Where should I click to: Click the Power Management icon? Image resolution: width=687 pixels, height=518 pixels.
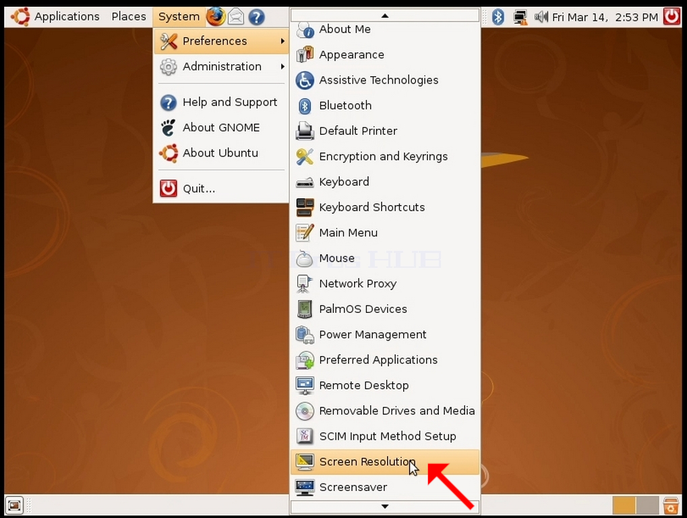click(x=305, y=335)
